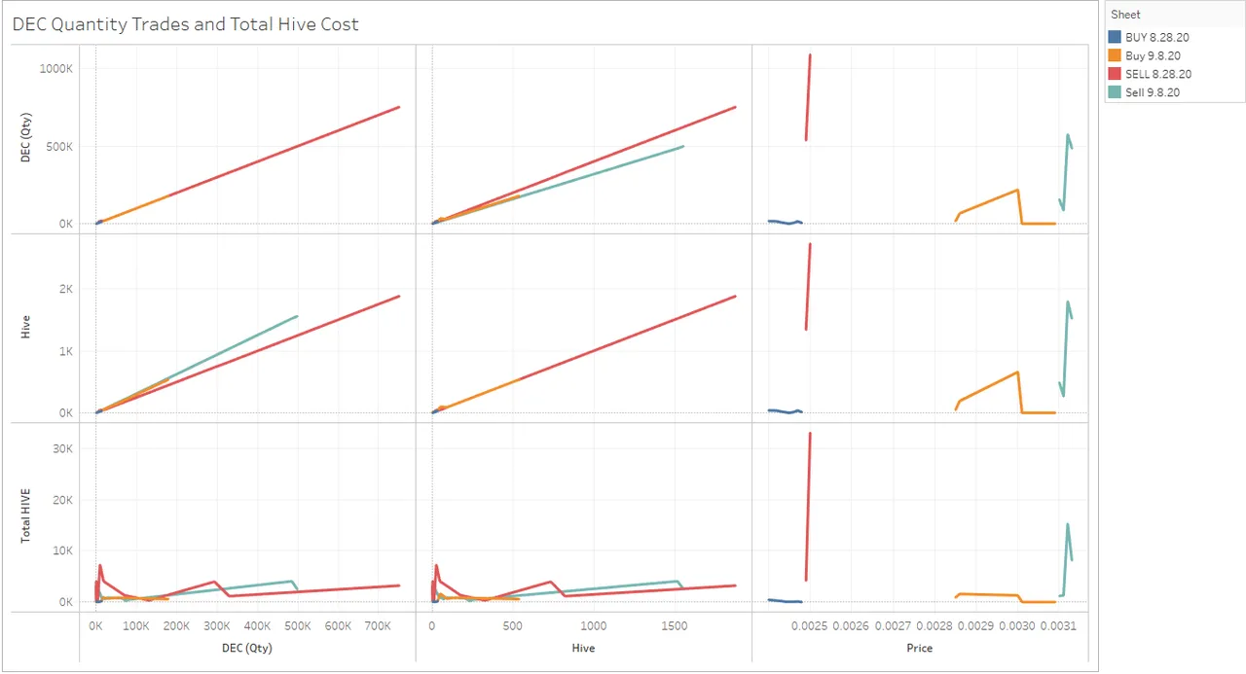Click the 'Sheet' legend header
Screen dimensions: 1246x674
click(1126, 15)
